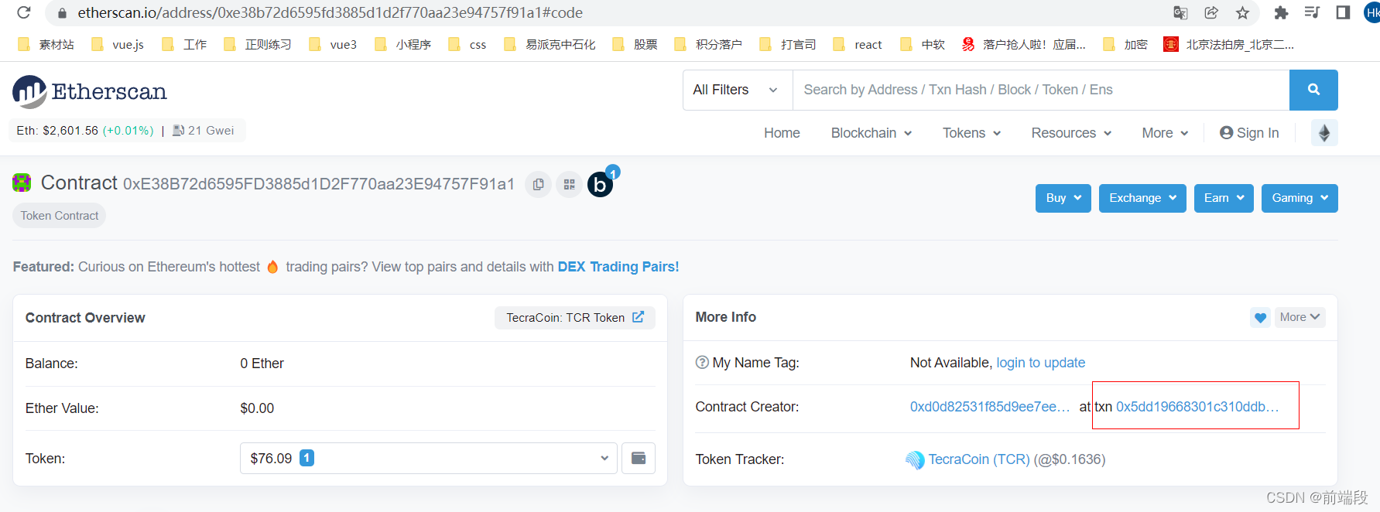This screenshot has width=1380, height=512.
Task: Open the 易派克中石化 bookmark folder
Action: click(x=550, y=44)
